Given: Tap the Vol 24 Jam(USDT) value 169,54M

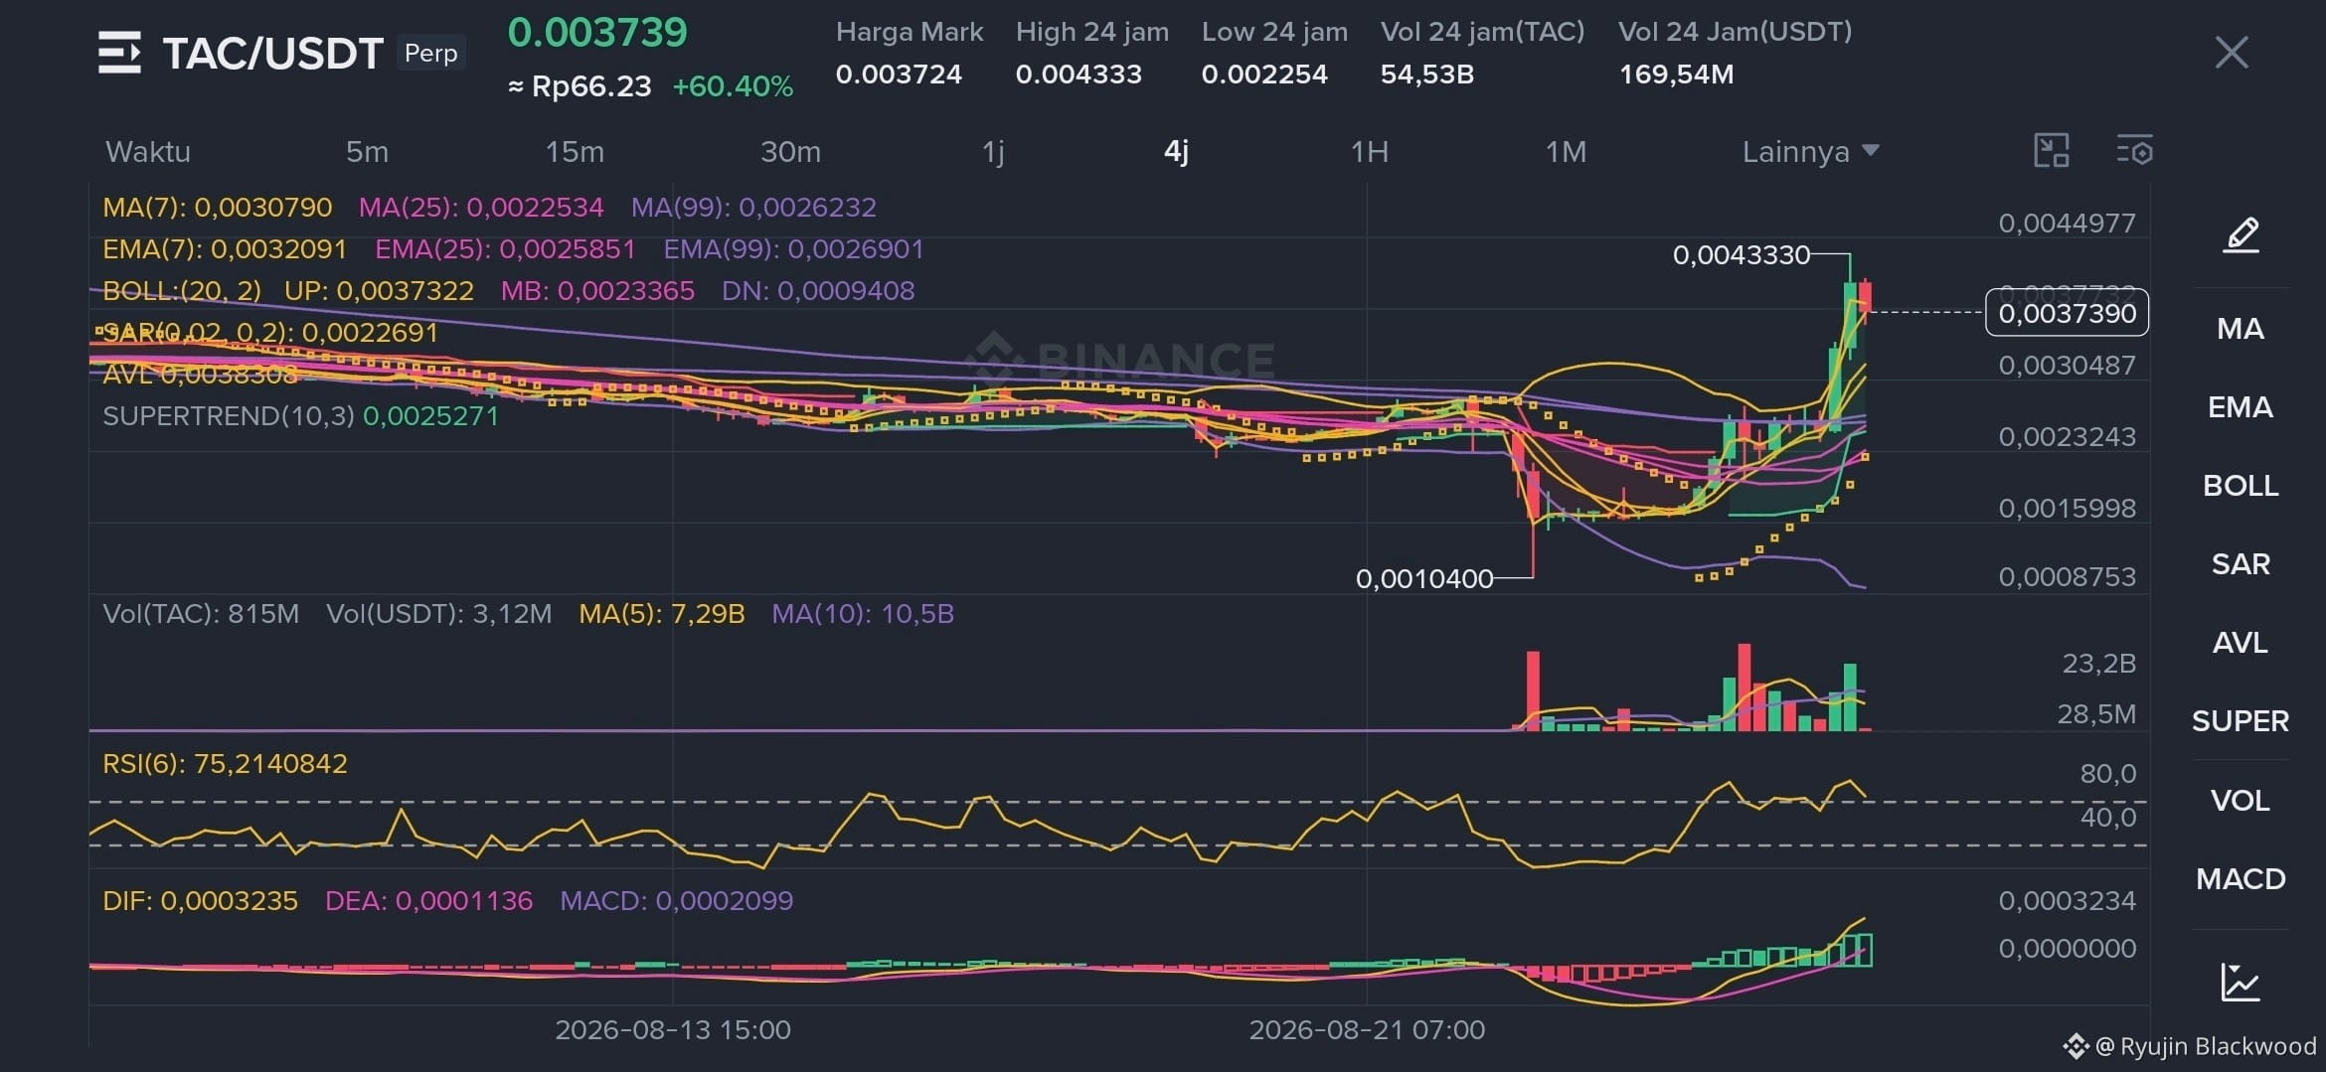Looking at the screenshot, I should click(1676, 75).
